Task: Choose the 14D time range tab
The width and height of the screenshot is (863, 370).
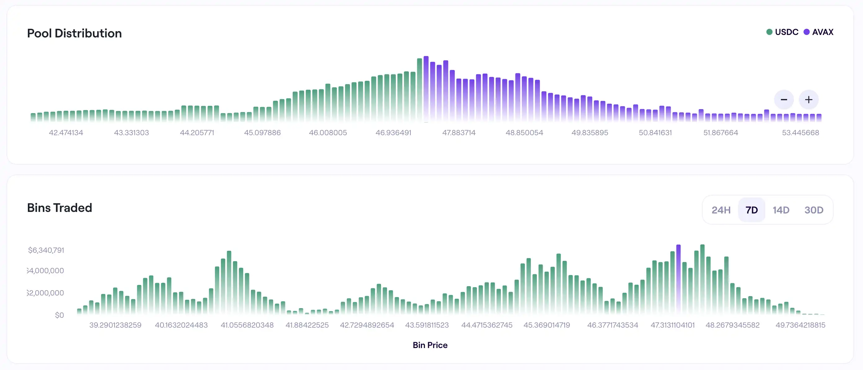Action: [x=781, y=210]
